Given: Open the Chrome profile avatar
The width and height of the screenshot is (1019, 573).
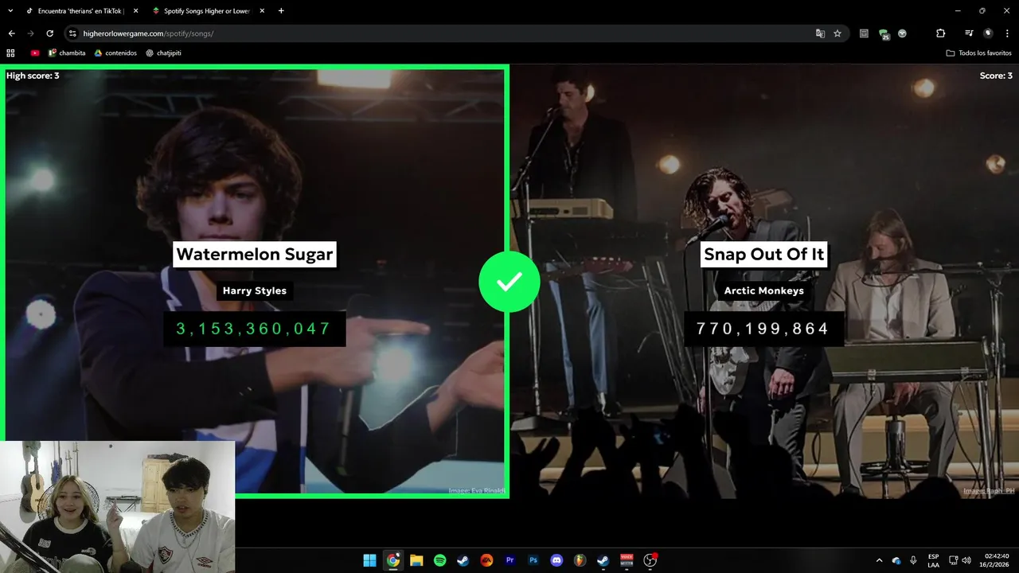Looking at the screenshot, I should click(x=988, y=33).
